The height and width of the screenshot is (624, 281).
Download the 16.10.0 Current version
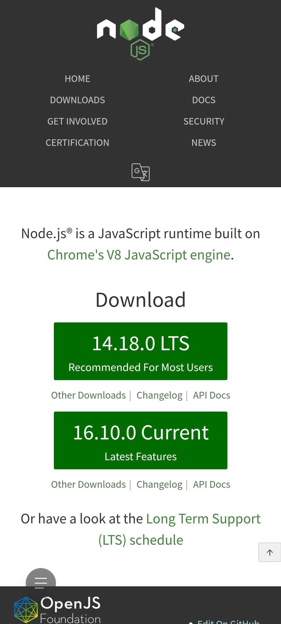coord(140,440)
